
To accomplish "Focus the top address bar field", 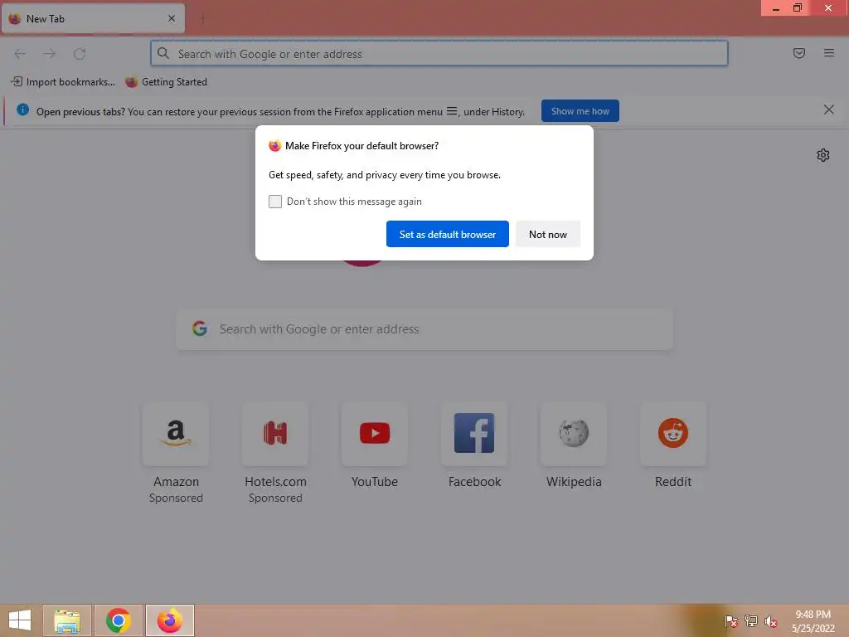I will click(x=439, y=54).
